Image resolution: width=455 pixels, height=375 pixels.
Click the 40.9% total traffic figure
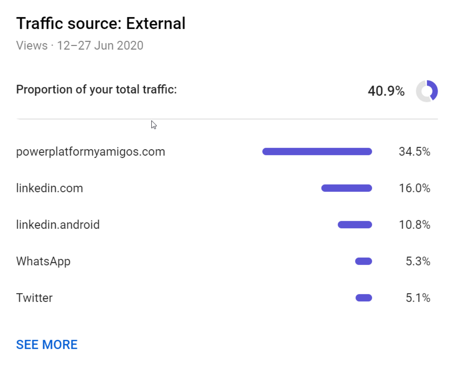[x=386, y=91]
